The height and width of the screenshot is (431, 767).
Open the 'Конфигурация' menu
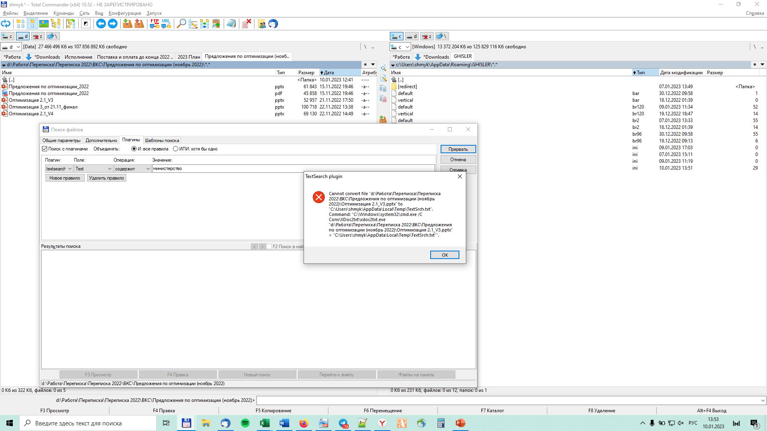click(x=125, y=13)
